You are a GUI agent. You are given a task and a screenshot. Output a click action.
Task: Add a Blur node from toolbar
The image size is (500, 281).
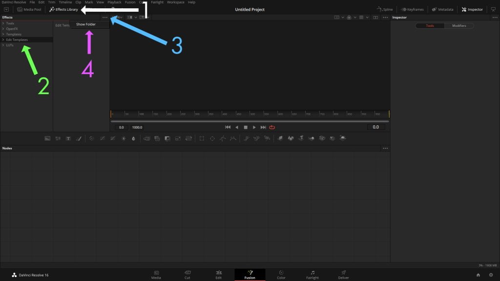pos(134,138)
